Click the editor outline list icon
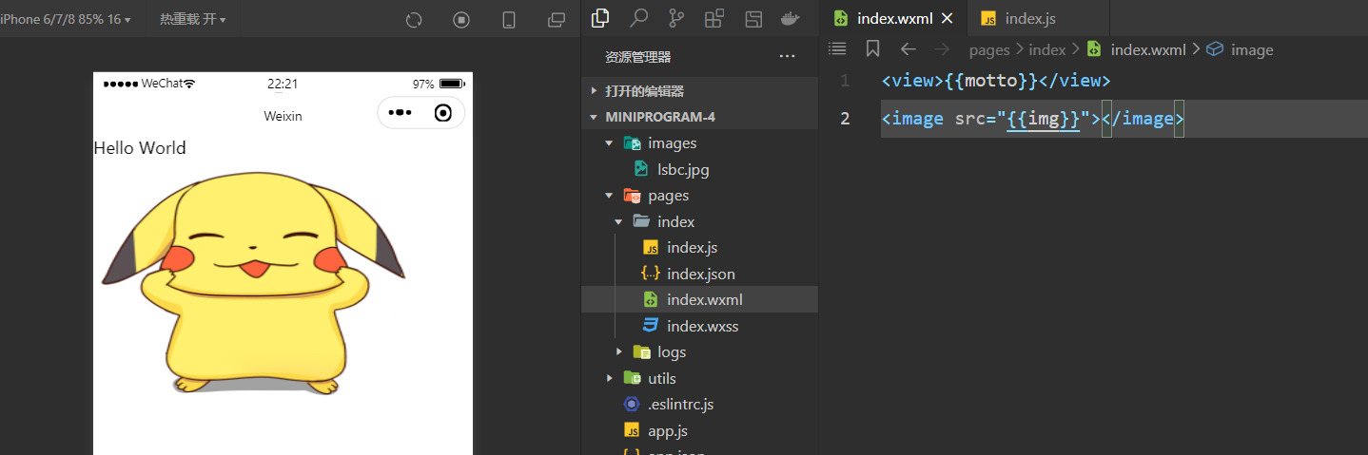Image resolution: width=1368 pixels, height=455 pixels. click(x=837, y=48)
